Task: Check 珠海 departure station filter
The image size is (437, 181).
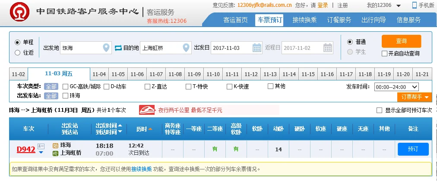Action: 66,96
